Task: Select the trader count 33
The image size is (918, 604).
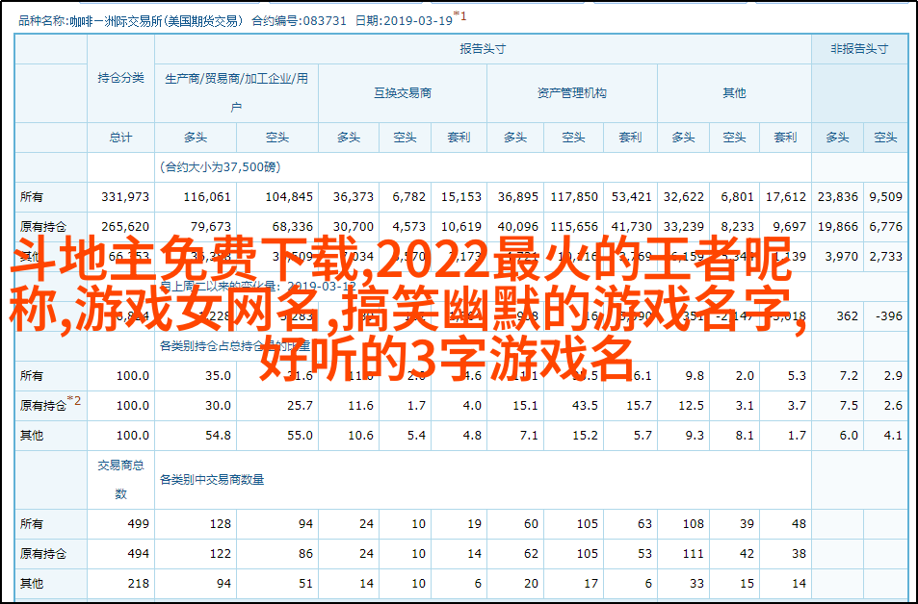Action: click(x=696, y=584)
